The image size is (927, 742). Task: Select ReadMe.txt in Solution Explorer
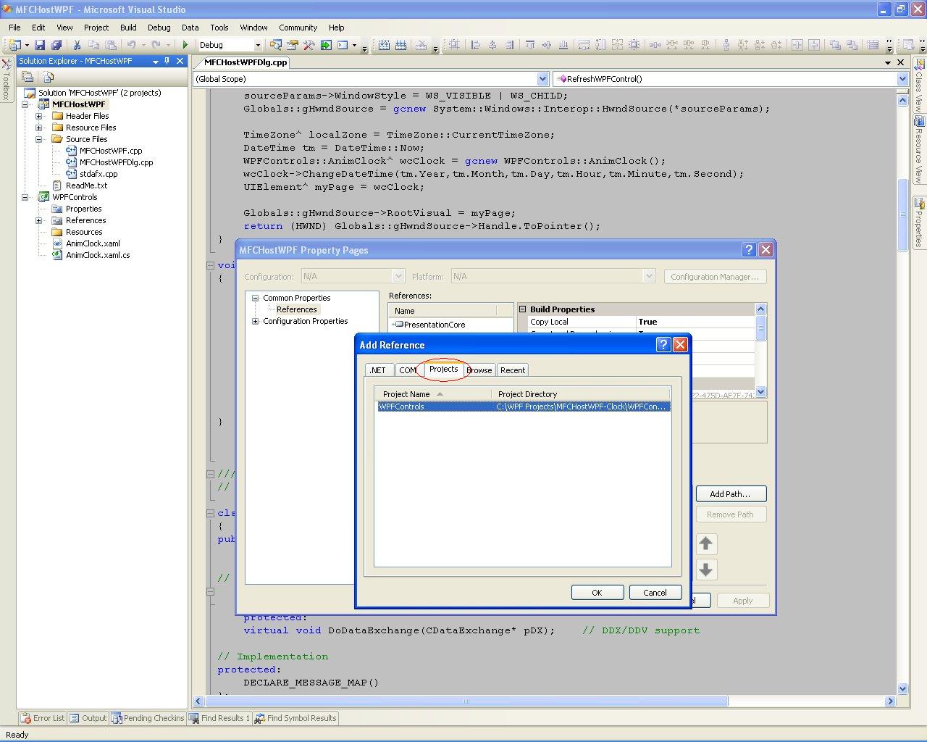click(86, 185)
